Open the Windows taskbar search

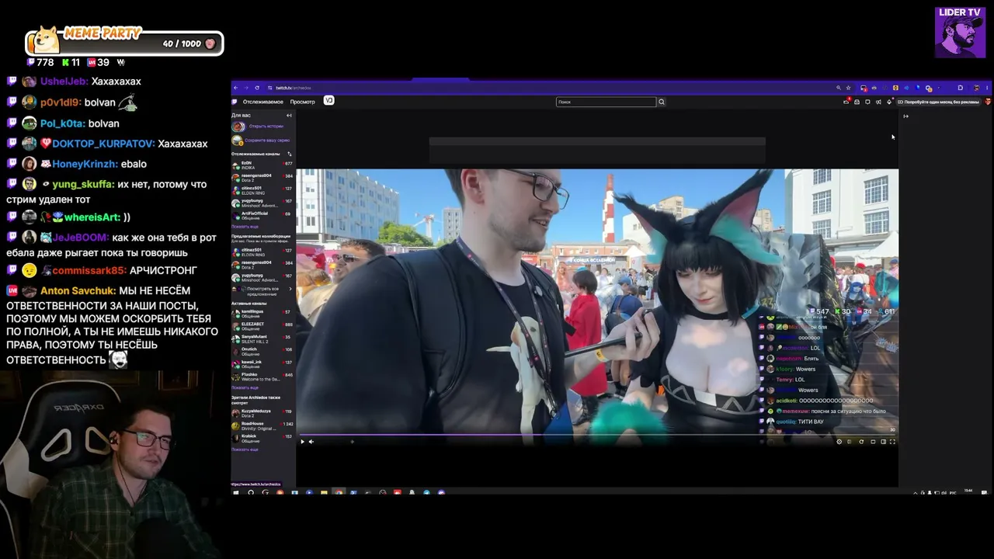click(x=251, y=492)
